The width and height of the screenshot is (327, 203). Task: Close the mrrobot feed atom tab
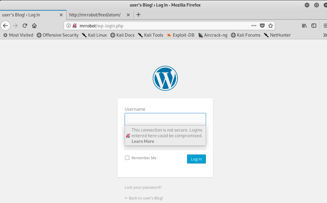pos(128,15)
